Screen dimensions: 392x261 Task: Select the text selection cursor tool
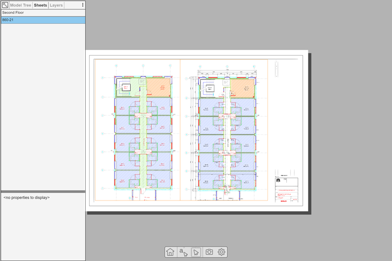183,252
